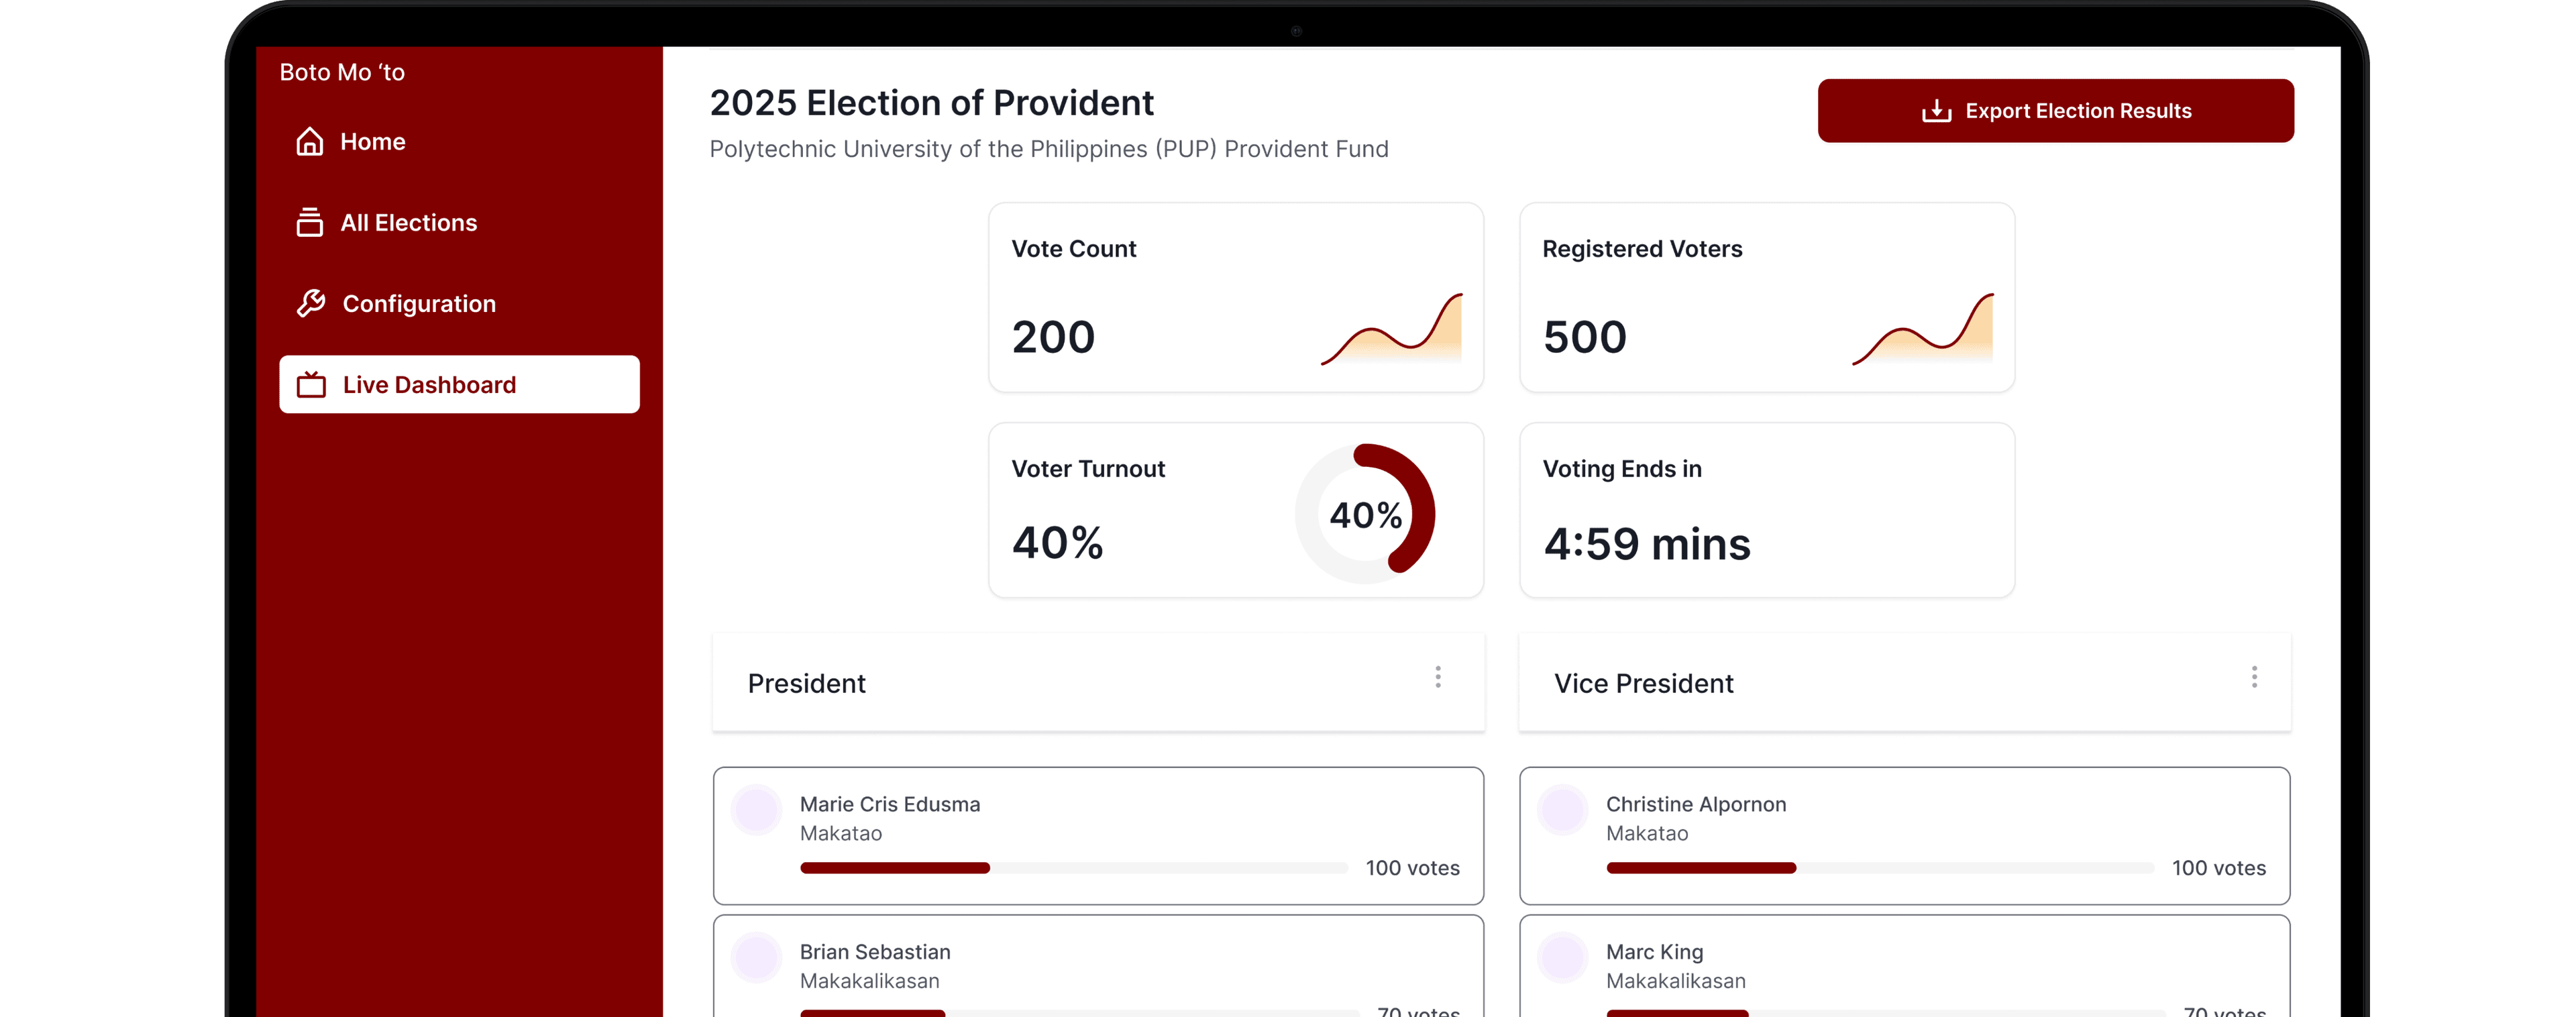2576x1017 pixels.
Task: Click the Home house icon in sidebar
Action: [x=310, y=141]
